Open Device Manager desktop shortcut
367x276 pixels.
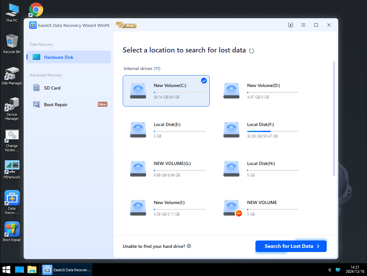pos(12,109)
